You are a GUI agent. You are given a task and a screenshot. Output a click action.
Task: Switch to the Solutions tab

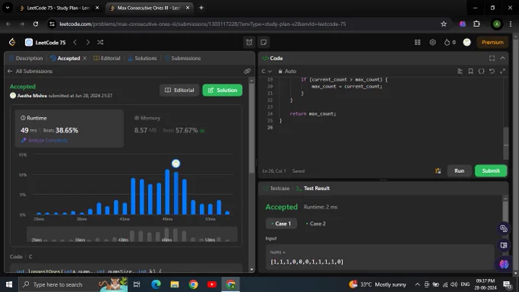click(x=142, y=58)
